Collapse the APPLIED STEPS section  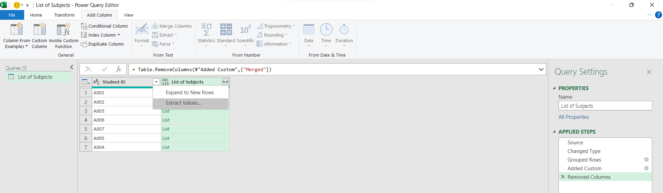tap(554, 132)
